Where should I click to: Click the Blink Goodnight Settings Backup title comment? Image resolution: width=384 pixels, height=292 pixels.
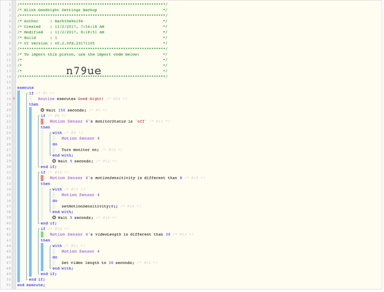[x=61, y=10]
